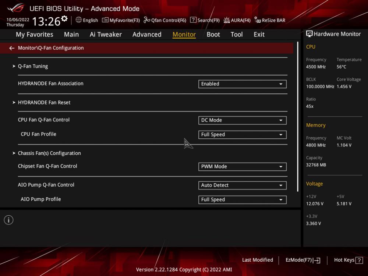Go to the Boot tab
368x276 pixels.
213,35
